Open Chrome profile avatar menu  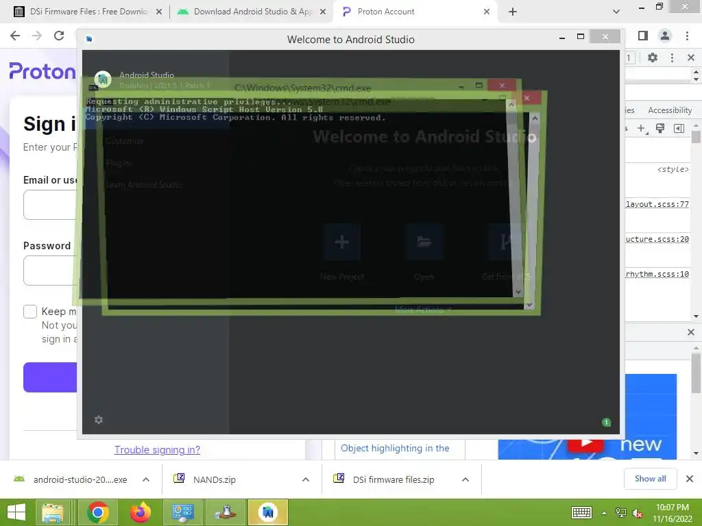665,36
